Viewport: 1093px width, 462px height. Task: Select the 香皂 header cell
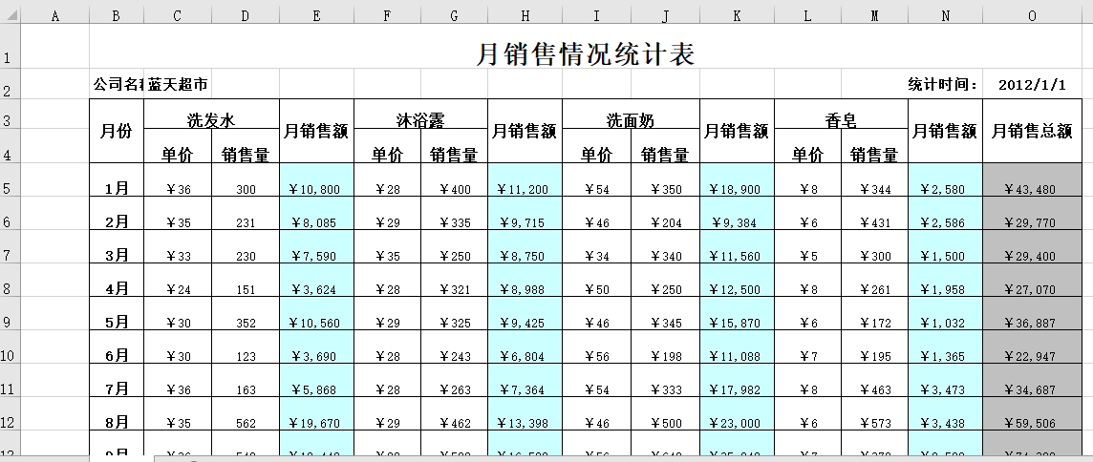pyautogui.click(x=841, y=120)
